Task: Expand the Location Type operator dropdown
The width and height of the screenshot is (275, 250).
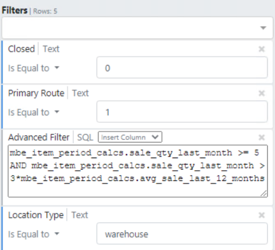Action: (x=34, y=235)
